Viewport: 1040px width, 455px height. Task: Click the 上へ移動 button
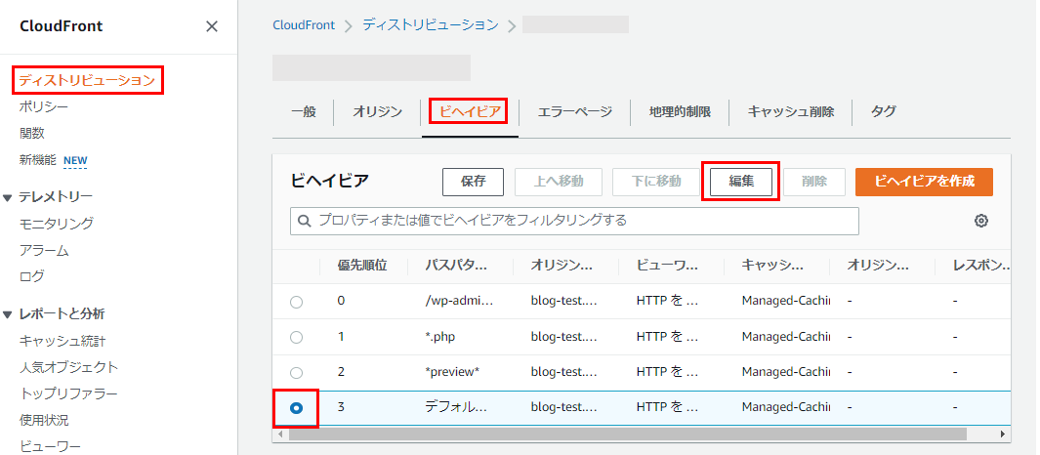tap(559, 182)
